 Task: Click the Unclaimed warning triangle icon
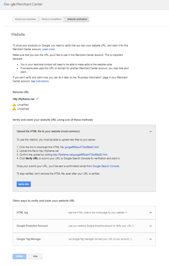point(14,109)
